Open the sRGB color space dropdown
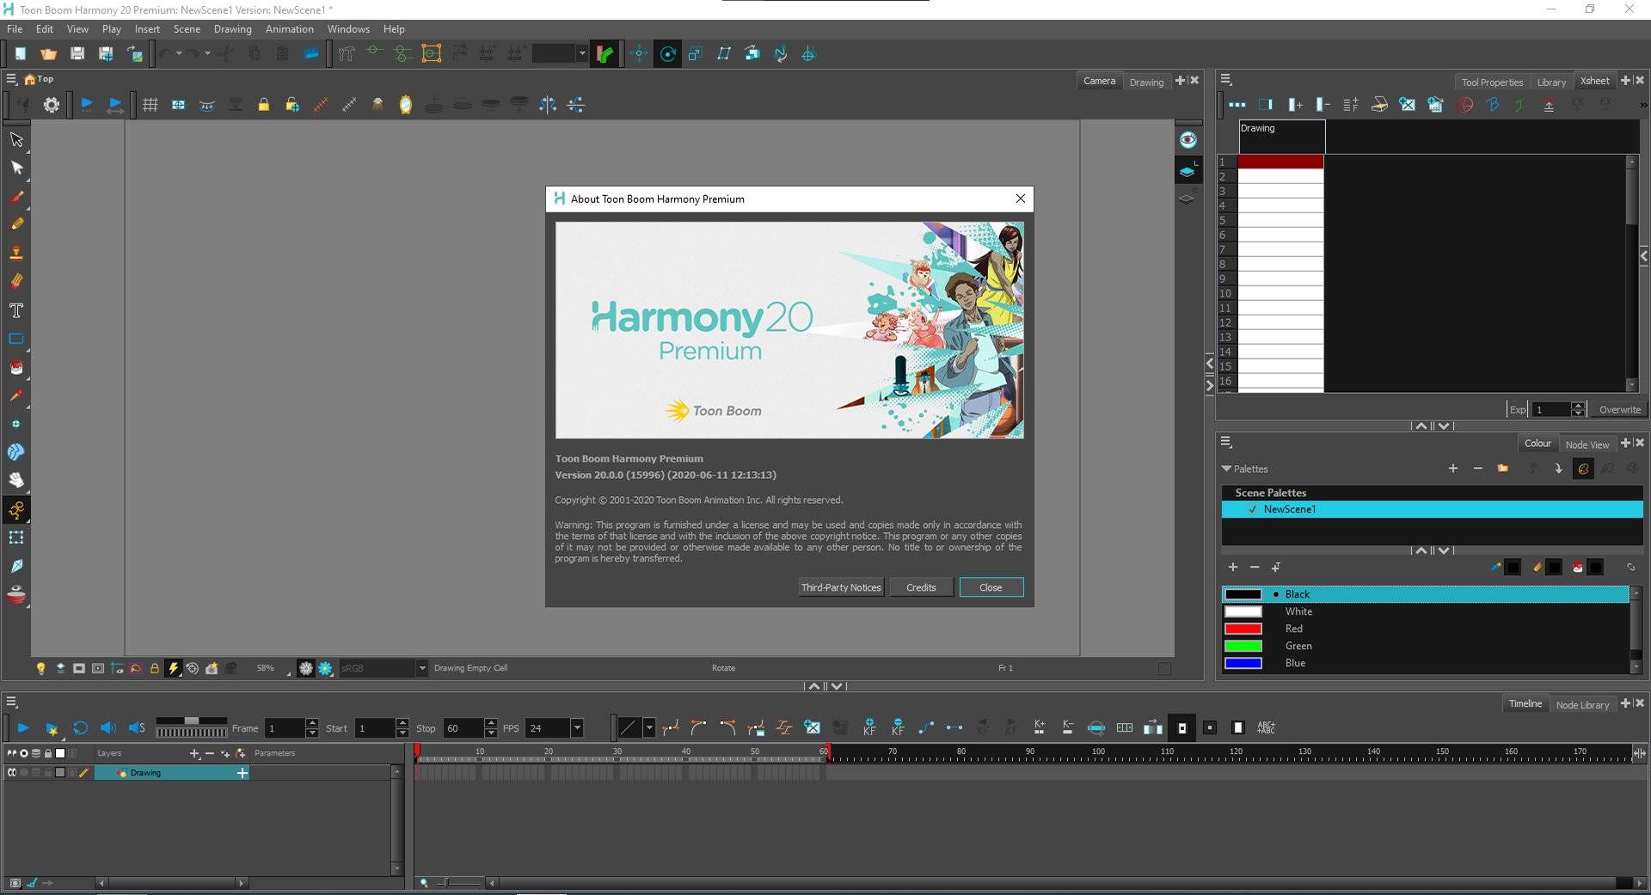Image resolution: width=1651 pixels, height=895 pixels. pos(421,668)
